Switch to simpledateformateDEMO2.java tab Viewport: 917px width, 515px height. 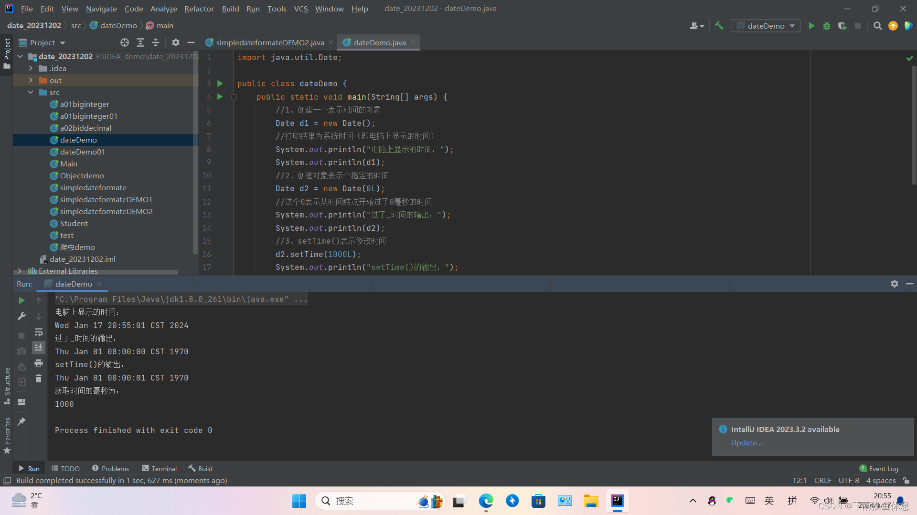[x=269, y=42]
